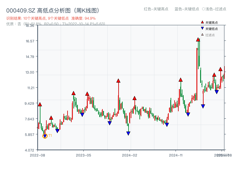
Task: Click the red triangle above the 2024-02 peak
Action: [134, 98]
